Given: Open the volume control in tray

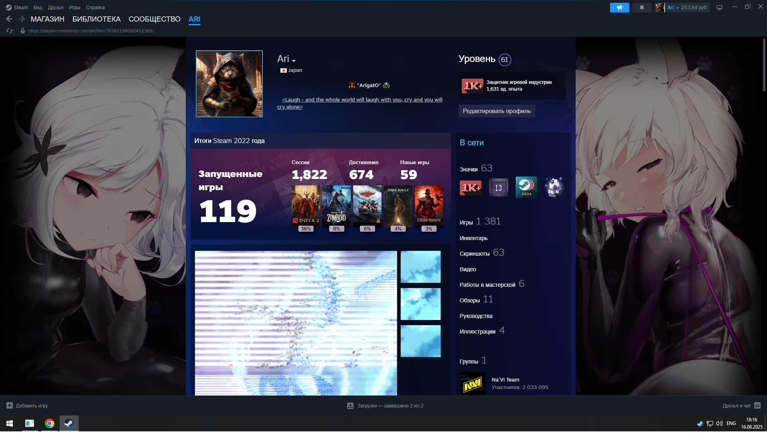Looking at the screenshot, I should pyautogui.click(x=719, y=423).
